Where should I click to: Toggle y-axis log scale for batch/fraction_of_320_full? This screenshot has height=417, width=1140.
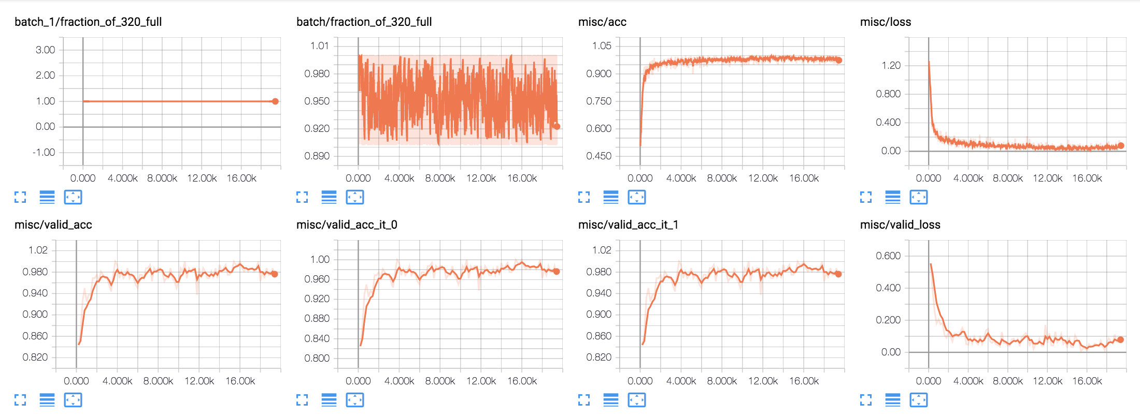tap(329, 197)
